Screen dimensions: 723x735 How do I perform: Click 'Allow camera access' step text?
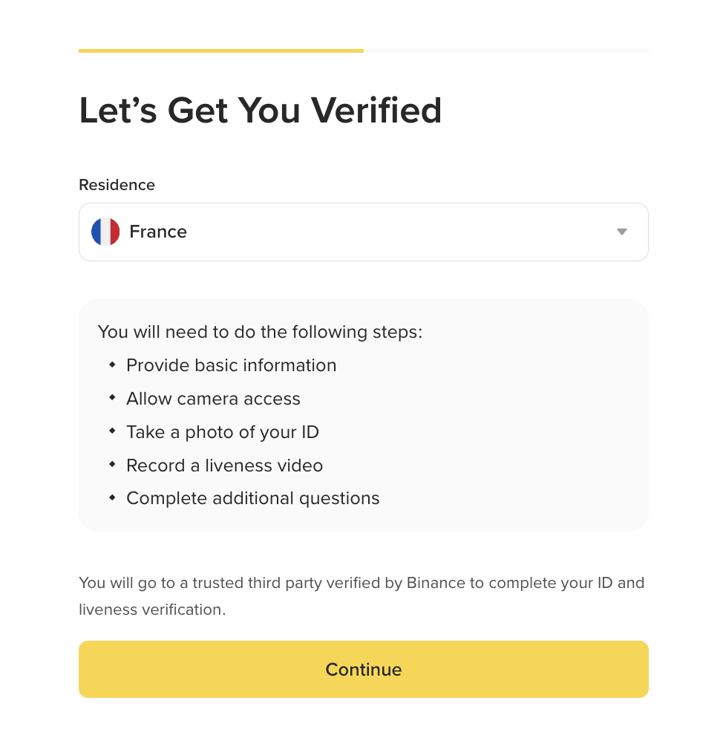(x=213, y=399)
